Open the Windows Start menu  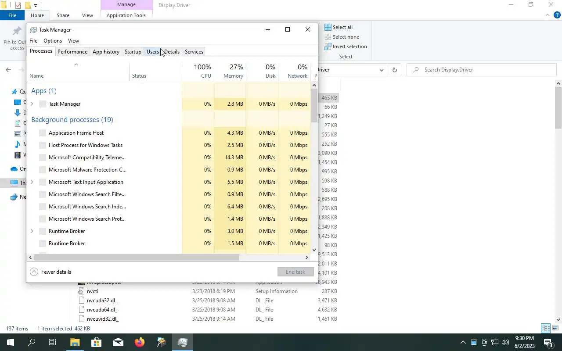[10, 342]
